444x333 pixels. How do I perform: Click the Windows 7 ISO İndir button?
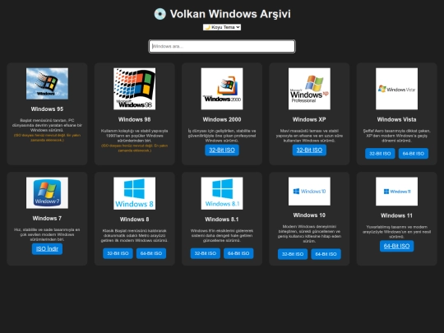click(x=47, y=249)
